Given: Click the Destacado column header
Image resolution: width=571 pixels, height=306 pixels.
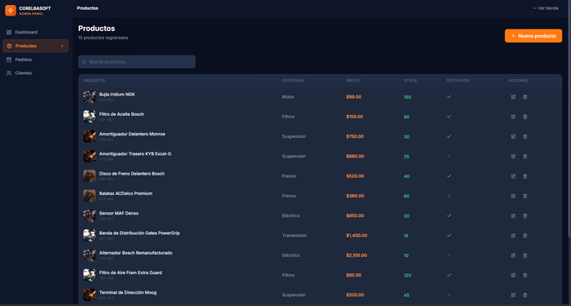Looking at the screenshot, I should click(x=458, y=81).
